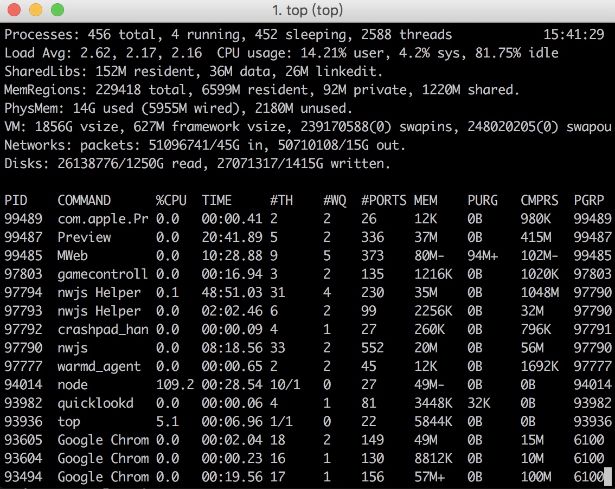Click the terminal cursor block after 6100
Image resolution: width=615 pixels, height=489 pixels.
tap(608, 477)
